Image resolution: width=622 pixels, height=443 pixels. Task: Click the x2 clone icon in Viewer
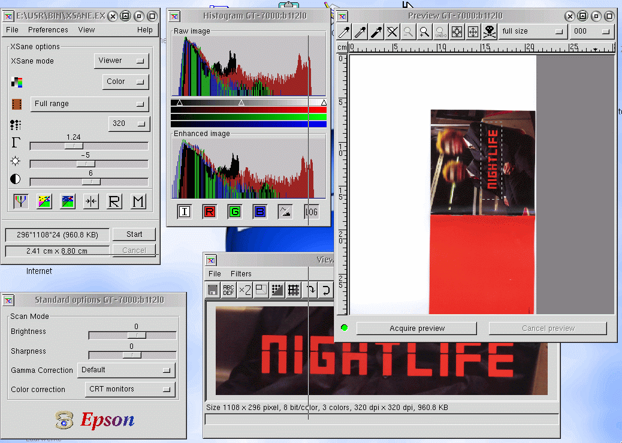click(244, 290)
